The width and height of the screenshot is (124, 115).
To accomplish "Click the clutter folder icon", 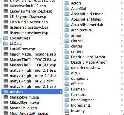I will [x=67, y=46].
